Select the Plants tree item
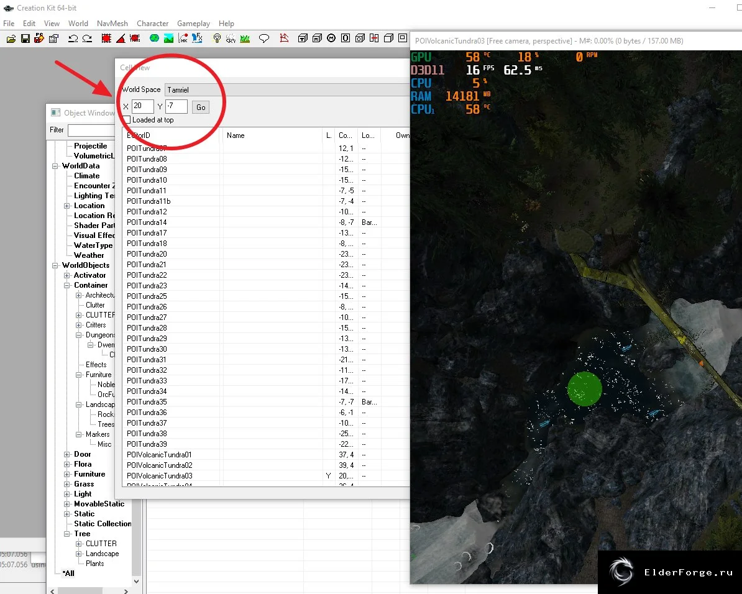742x594 pixels. click(94, 564)
